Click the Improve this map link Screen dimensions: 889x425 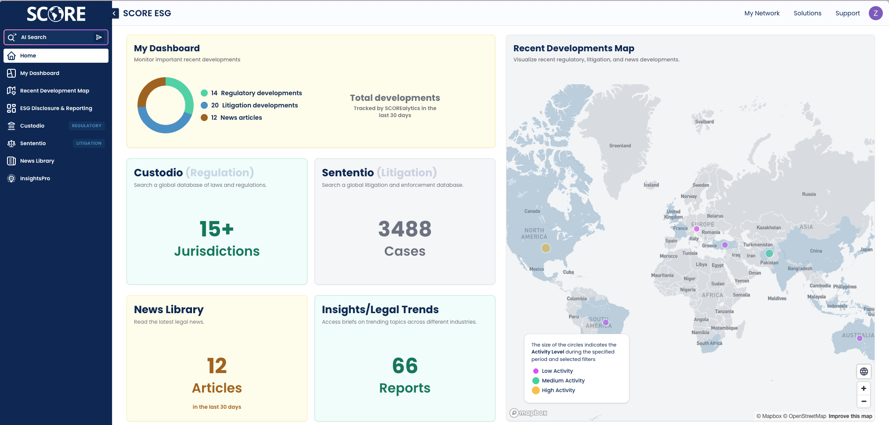tap(850, 416)
